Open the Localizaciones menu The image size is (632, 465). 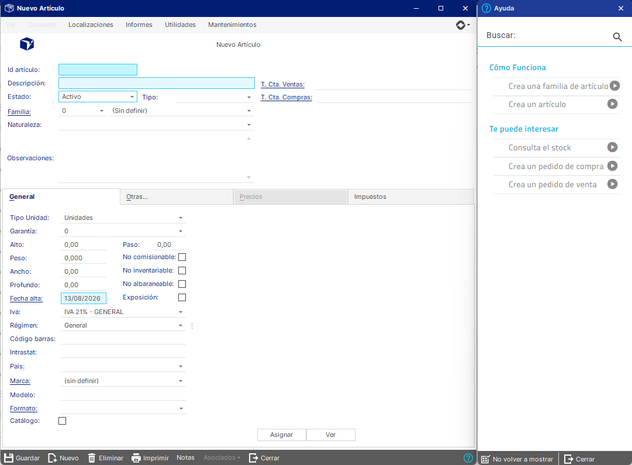(91, 25)
